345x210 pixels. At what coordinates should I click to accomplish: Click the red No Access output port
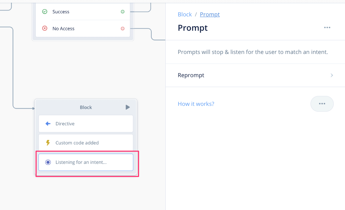pyautogui.click(x=123, y=29)
